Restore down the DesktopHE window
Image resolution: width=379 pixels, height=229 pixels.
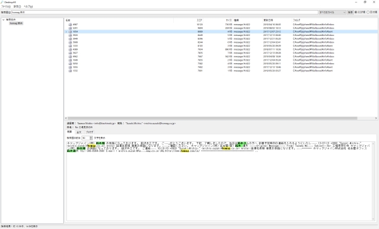(365, 2)
